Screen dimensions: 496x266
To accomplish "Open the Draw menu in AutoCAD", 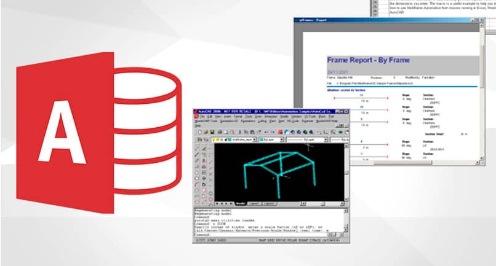I will [x=258, y=117].
